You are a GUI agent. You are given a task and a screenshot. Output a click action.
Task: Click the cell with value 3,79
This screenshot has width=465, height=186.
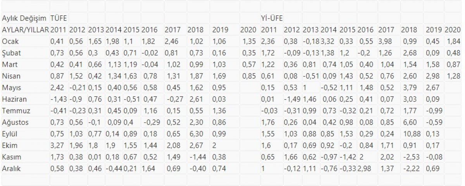pyautogui.click(x=408, y=88)
